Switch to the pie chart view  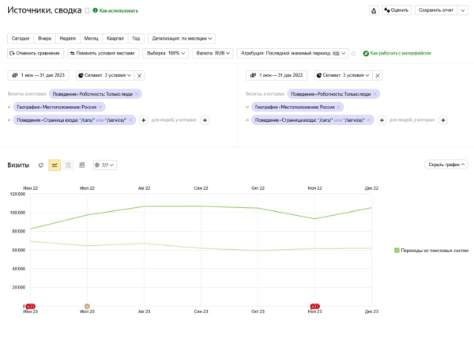tap(41, 165)
